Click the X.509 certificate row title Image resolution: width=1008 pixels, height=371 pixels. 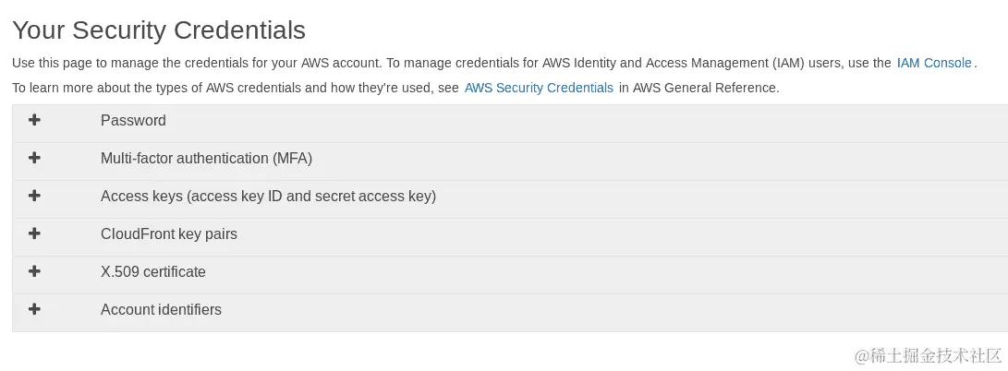[x=152, y=272]
